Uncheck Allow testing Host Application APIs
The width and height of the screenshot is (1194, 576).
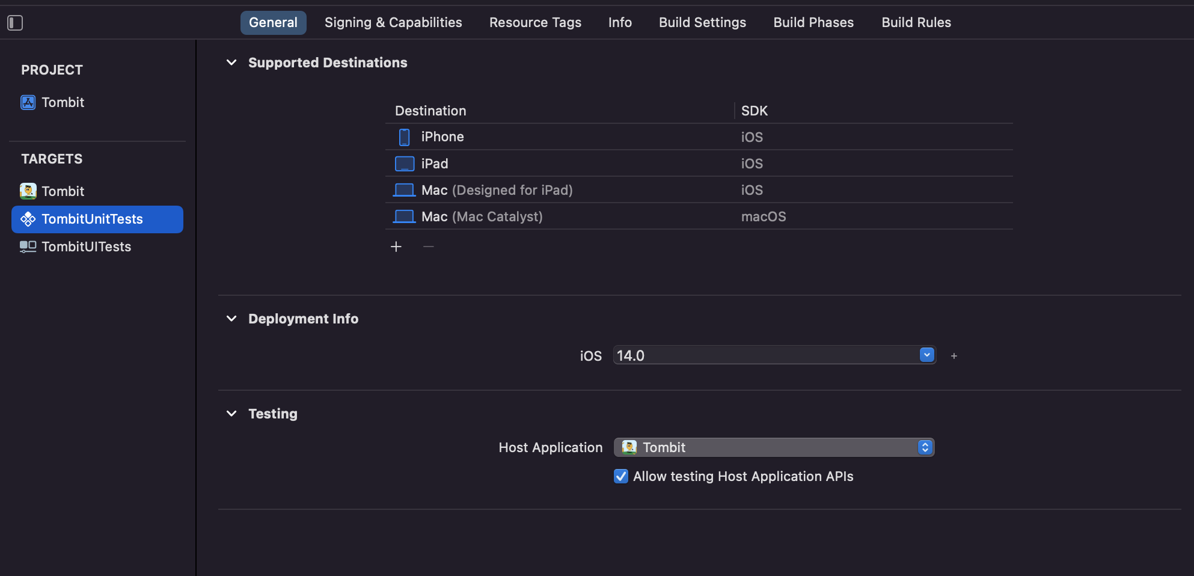pyautogui.click(x=621, y=476)
